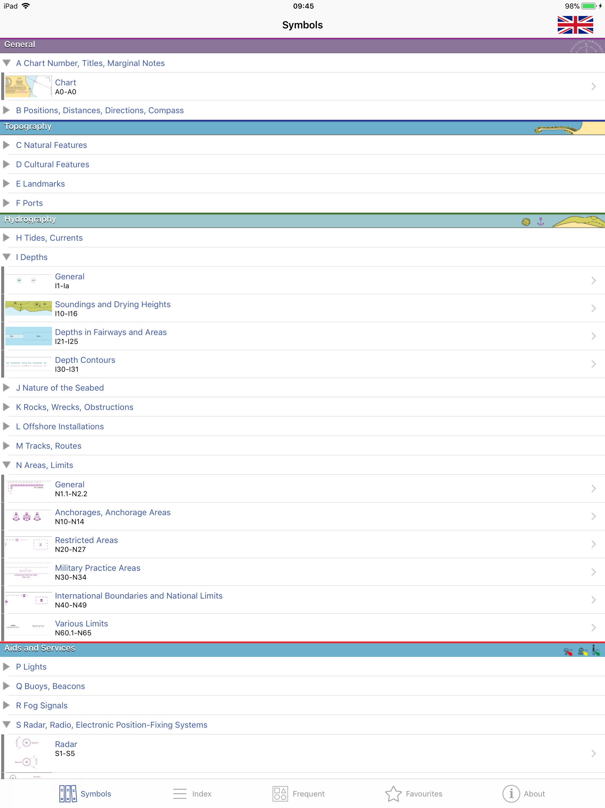Expand the K Rocks, Wrecks, Obstructions triangle
The width and height of the screenshot is (605, 808).
pyautogui.click(x=6, y=407)
